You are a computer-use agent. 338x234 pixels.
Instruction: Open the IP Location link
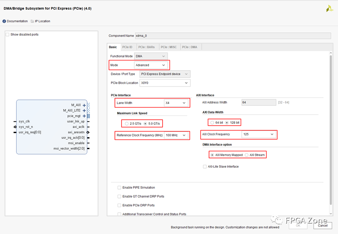(x=43, y=21)
